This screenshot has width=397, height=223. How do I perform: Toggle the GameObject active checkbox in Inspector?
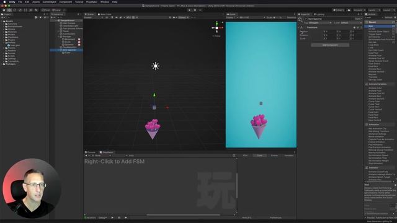point(306,19)
